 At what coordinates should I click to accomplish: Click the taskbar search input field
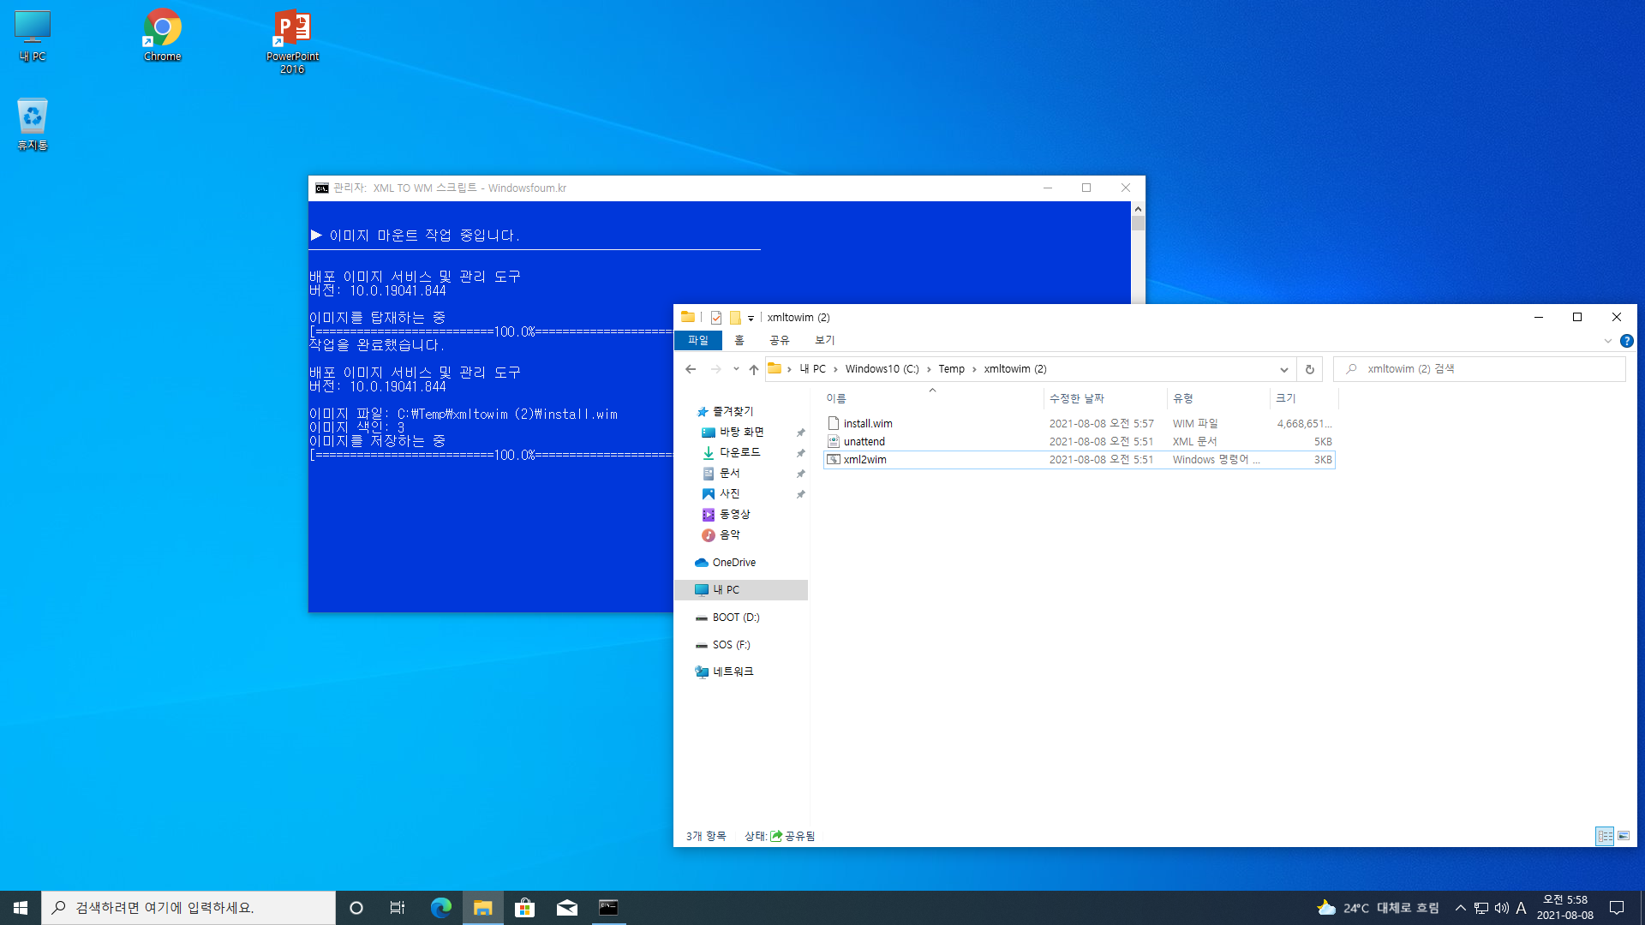(188, 908)
